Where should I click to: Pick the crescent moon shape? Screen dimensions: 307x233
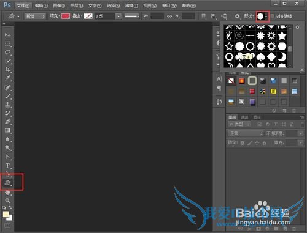tap(282, 57)
